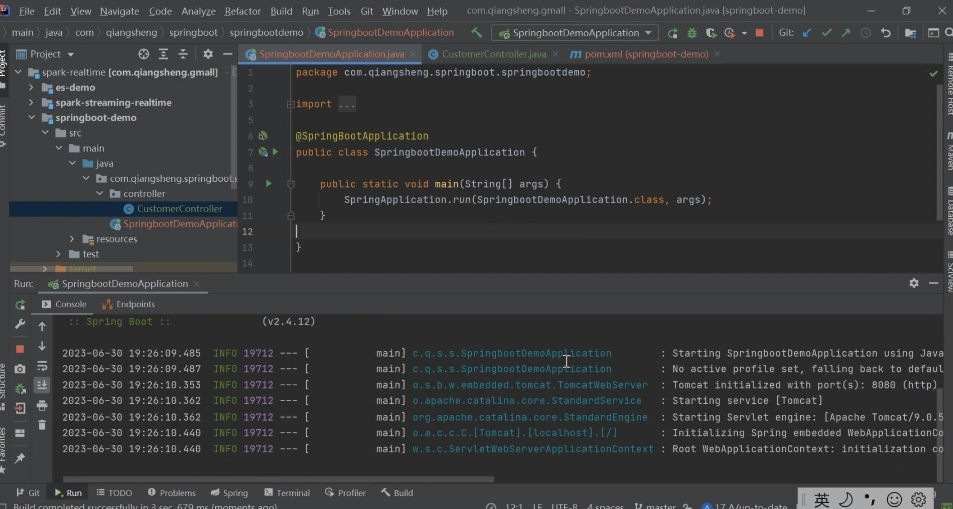The width and height of the screenshot is (953, 509).
Task: Click the Build project hammer icon
Action: click(476, 33)
